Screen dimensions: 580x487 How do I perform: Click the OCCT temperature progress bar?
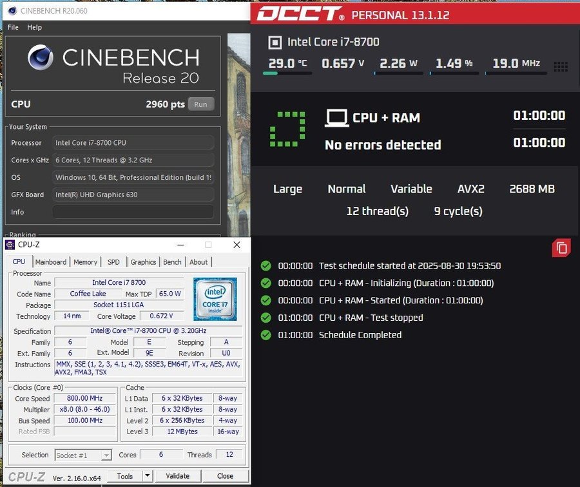point(287,73)
